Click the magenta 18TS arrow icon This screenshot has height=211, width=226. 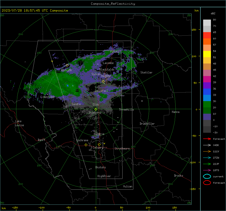(207, 170)
